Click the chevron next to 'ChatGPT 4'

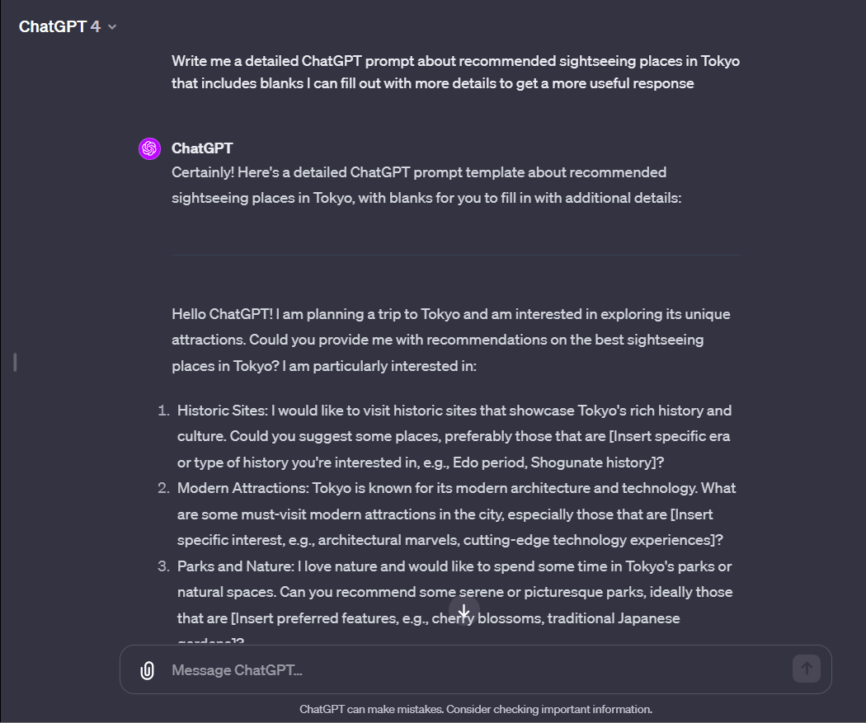pos(111,26)
